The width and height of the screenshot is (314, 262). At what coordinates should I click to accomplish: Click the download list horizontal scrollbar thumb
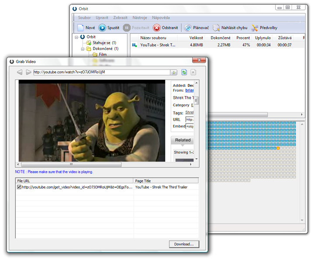click(238, 114)
